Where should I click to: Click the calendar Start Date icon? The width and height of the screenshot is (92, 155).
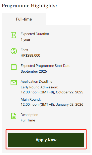pos(14,67)
